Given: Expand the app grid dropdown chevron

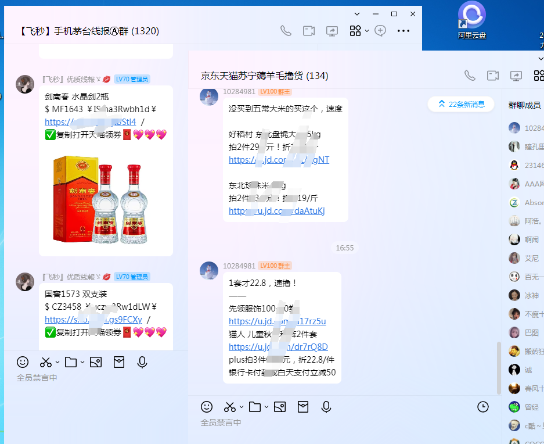Looking at the screenshot, I should click(x=366, y=32).
